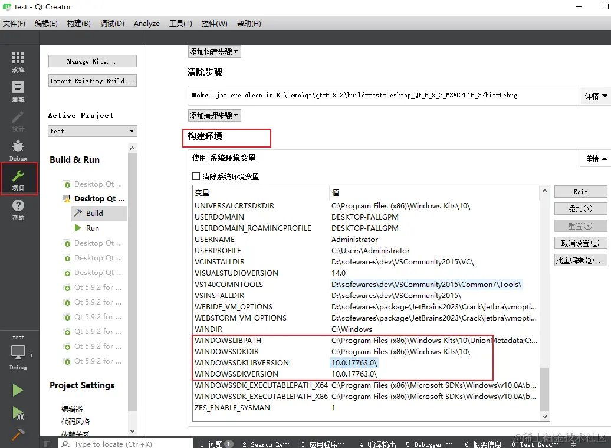The height and width of the screenshot is (448, 611).
Task: Open Debugger Console tab
Action: click(429, 444)
